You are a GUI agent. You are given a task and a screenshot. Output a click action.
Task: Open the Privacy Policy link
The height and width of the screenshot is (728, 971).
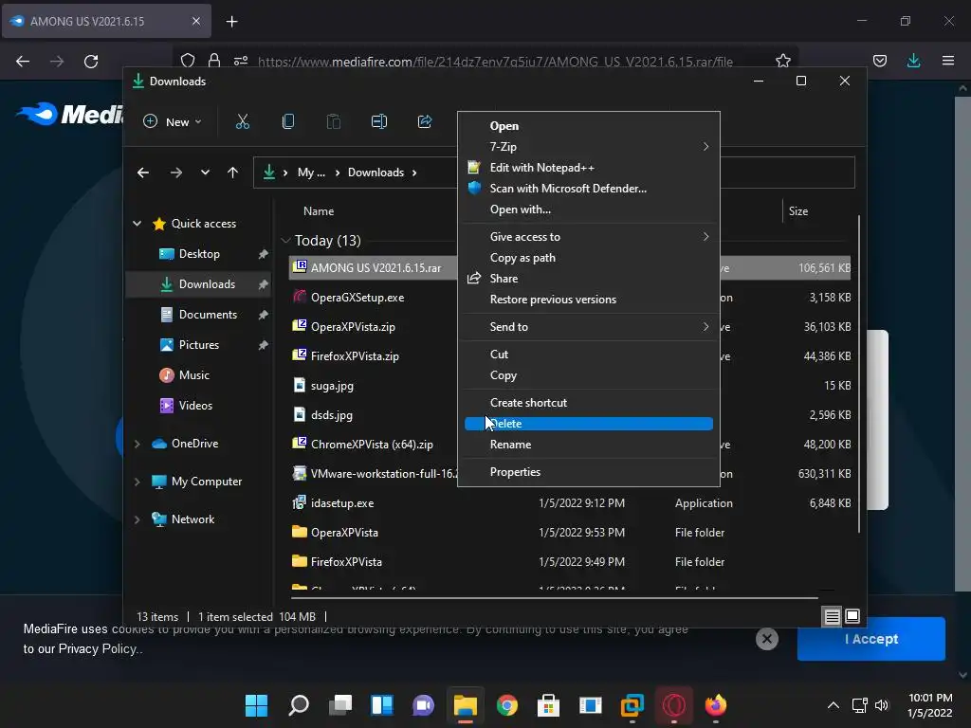click(x=98, y=648)
